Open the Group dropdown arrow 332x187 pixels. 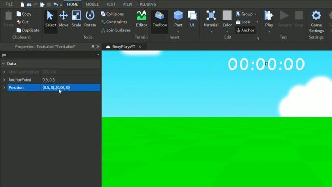point(255,14)
